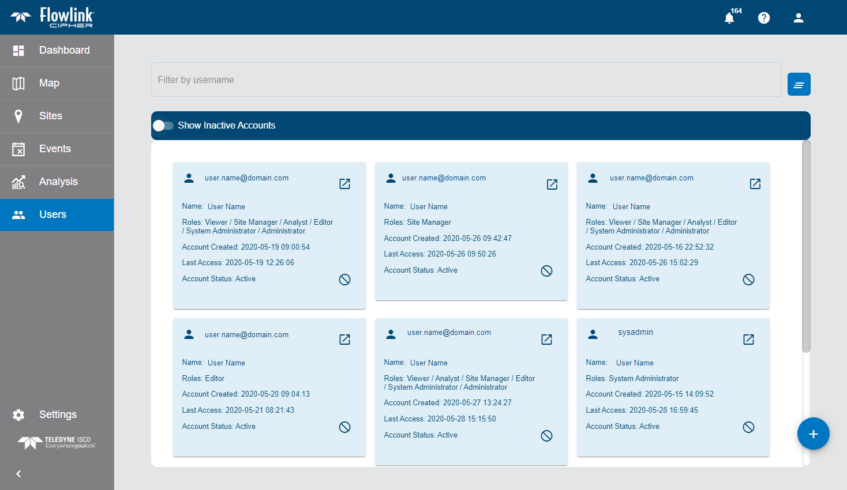Image resolution: width=847 pixels, height=490 pixels.
Task: Open Settings at the sidebar bottom
Action: coord(57,414)
